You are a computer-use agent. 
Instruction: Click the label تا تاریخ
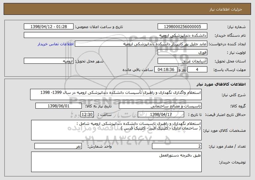pyautogui.click(x=195, y=115)
